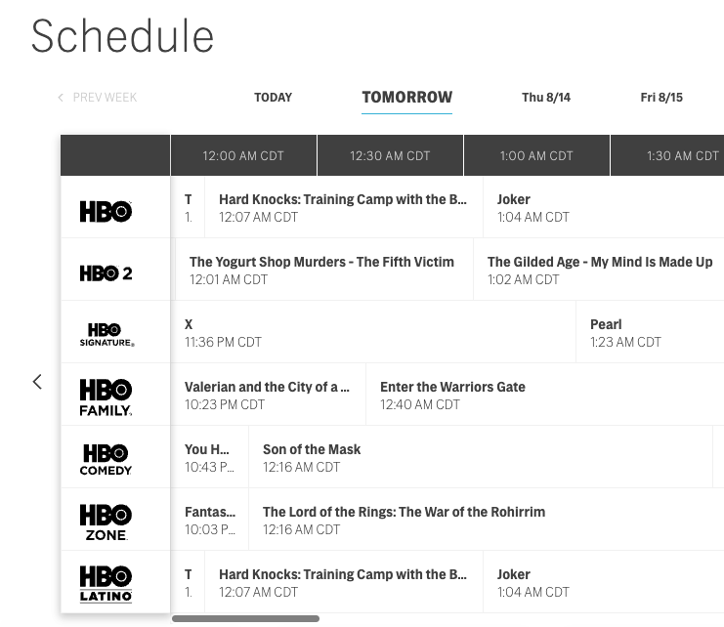Open the You H... 10:43 PM listing
Viewport: 724px width, 627px height.
point(210,458)
